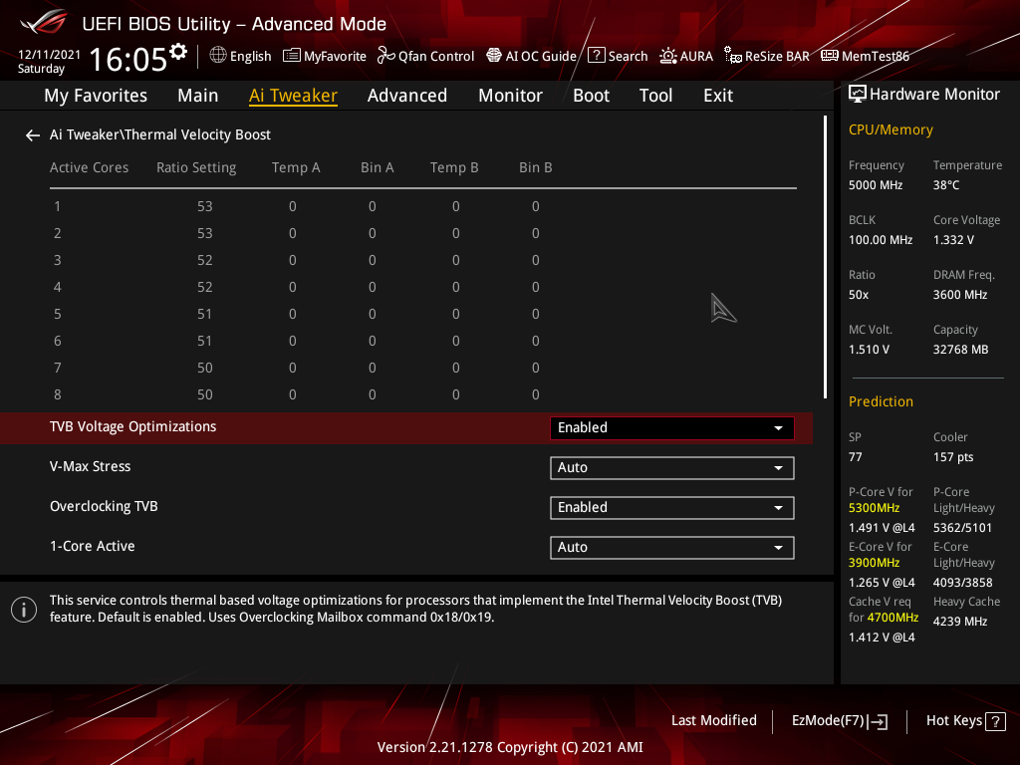Click Active Cores column header

89,167
